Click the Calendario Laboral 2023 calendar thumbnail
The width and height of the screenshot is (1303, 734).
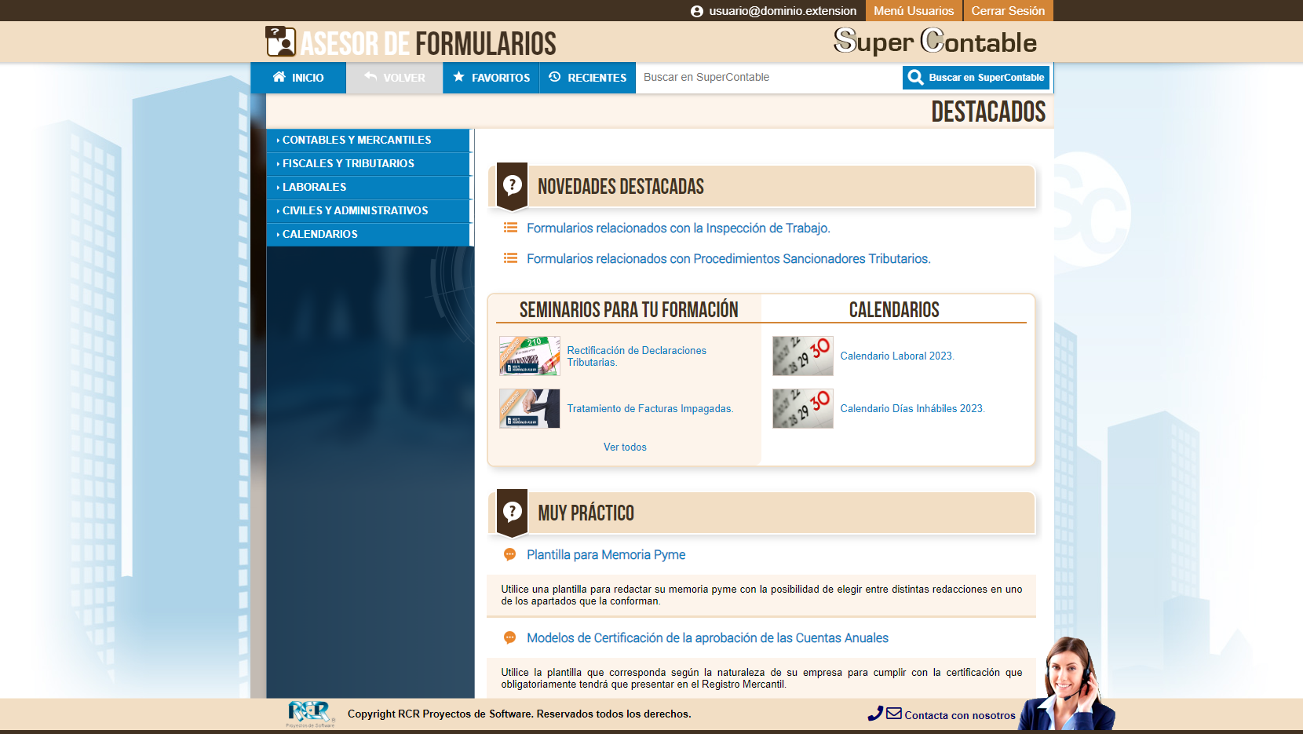[x=803, y=356]
